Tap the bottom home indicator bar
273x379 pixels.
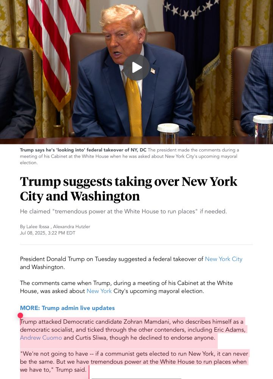click(x=136, y=378)
